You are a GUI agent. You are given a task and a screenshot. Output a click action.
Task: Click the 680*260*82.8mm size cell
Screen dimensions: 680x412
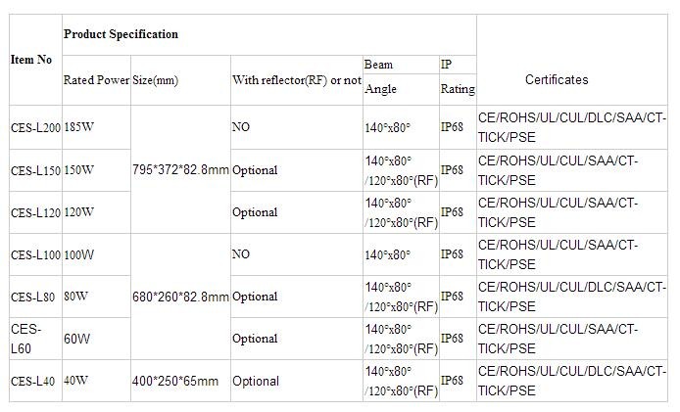point(180,297)
